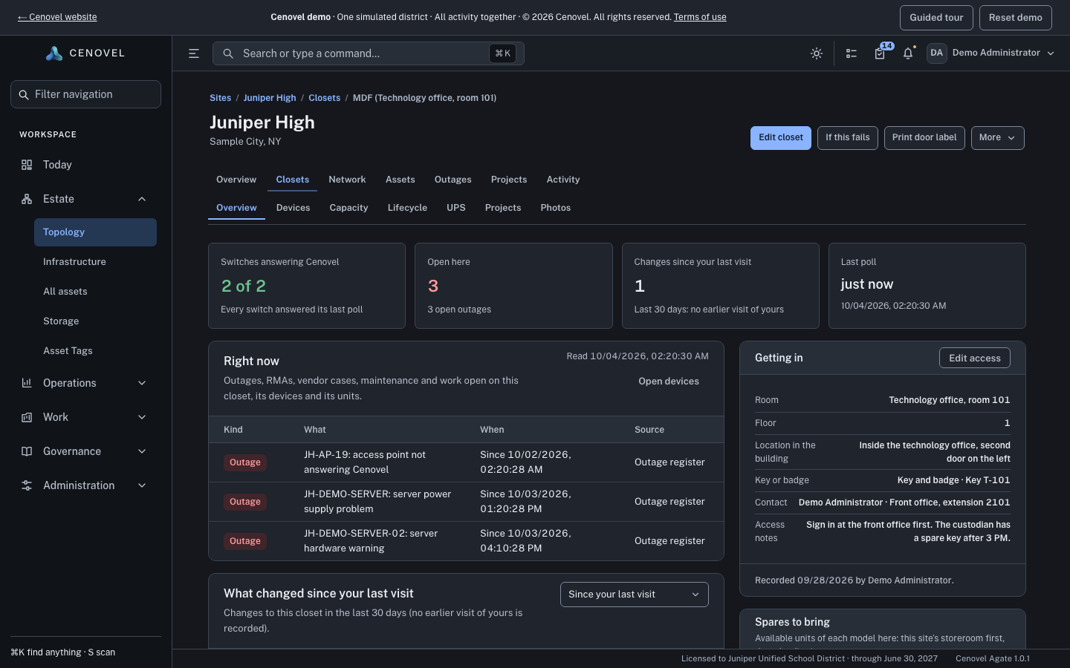The image size is (1070, 668).
Task: Click the Edit access button
Action: click(x=975, y=358)
